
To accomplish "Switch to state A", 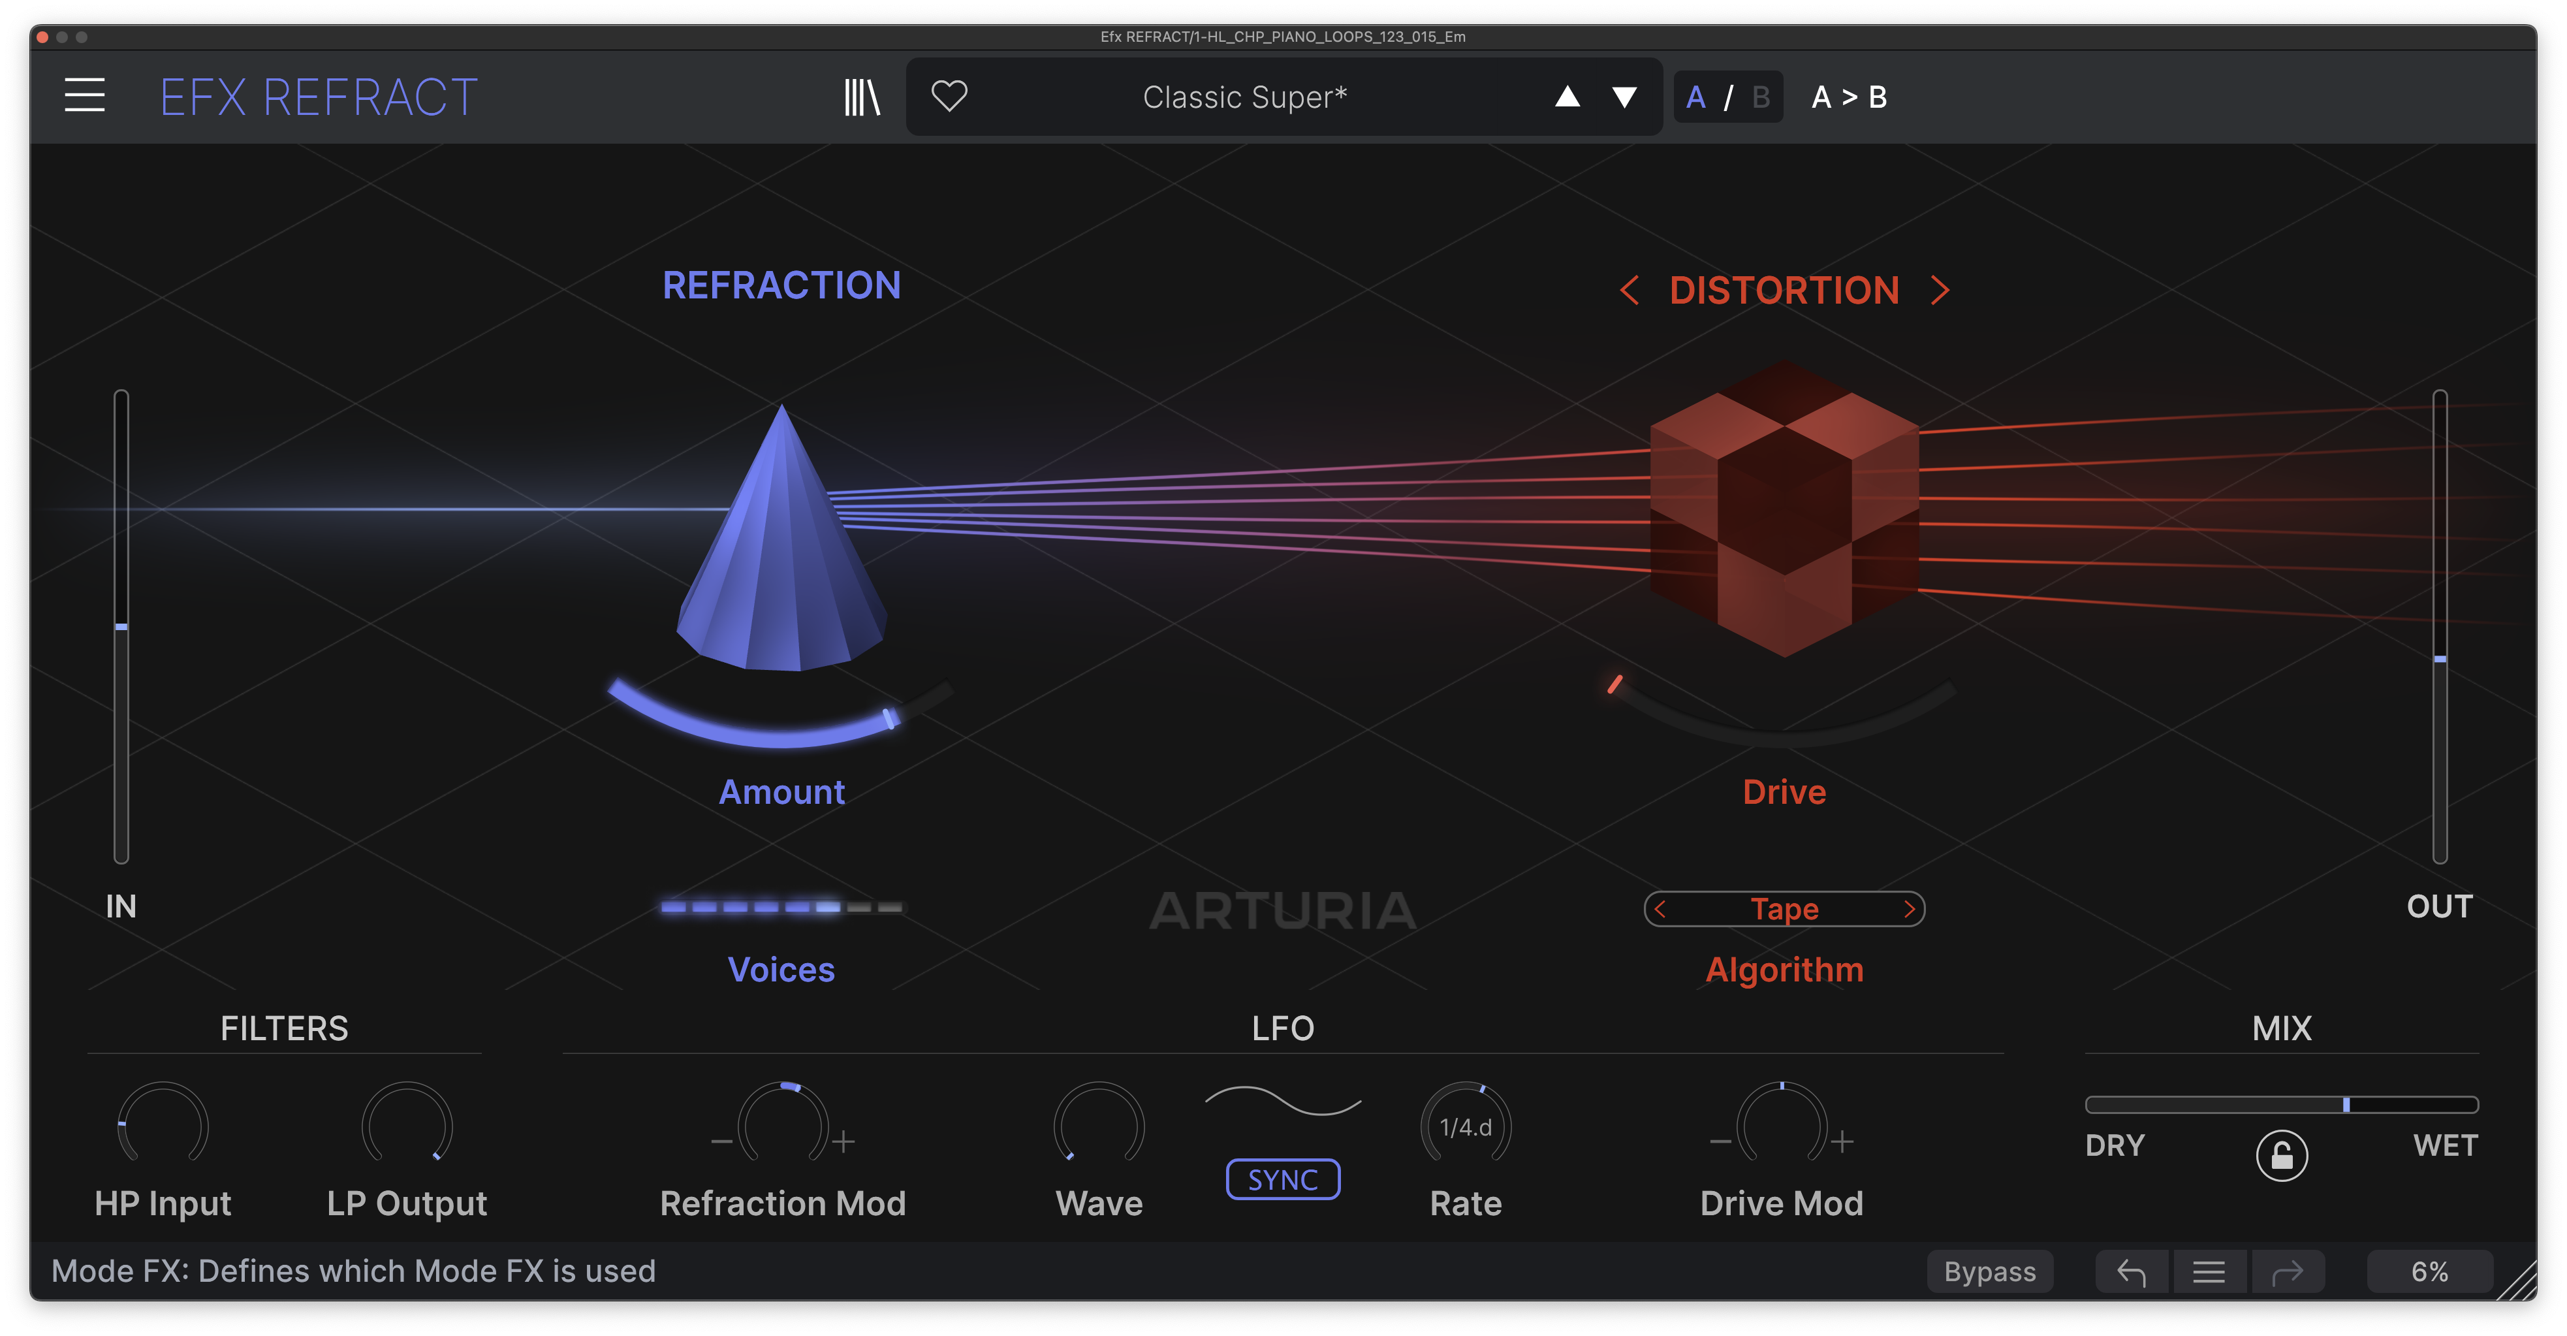I will point(1695,97).
